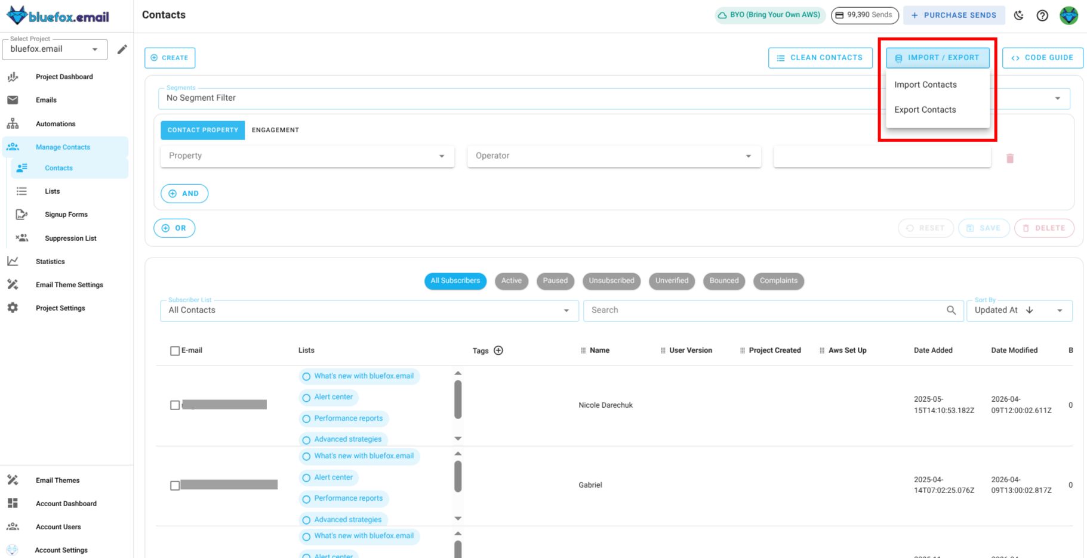This screenshot has height=558, width=1087.
Task: Choose Export Contacts from the menu
Action: [x=925, y=110]
